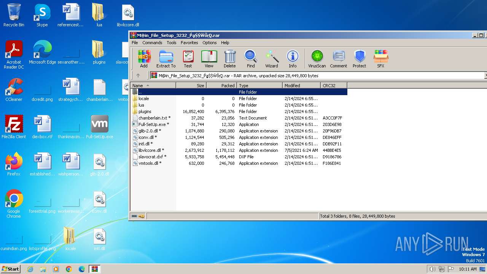Select the parent '..' folder row
The height and width of the screenshot is (274, 487).
239,92
